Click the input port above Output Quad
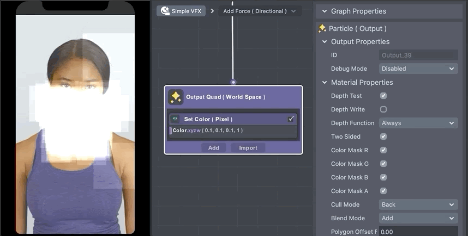 point(233,83)
